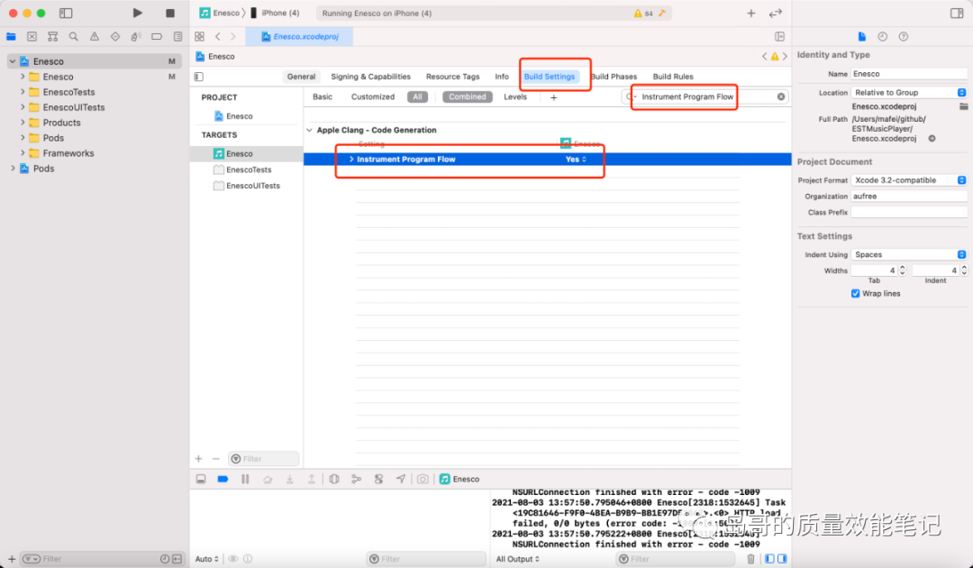The image size is (973, 568).
Task: Open the memory graph debugger
Action: pyautogui.click(x=356, y=480)
